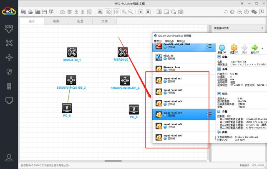Click the download arrow toolbar icon
Image resolution: width=267 pixels, height=169 pixels.
click(76, 12)
